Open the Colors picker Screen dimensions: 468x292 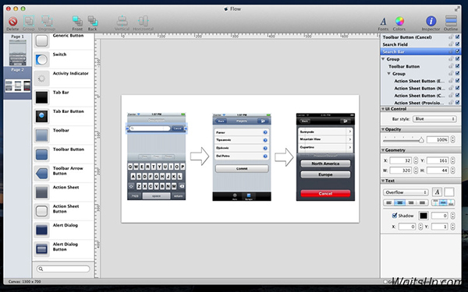pos(399,21)
